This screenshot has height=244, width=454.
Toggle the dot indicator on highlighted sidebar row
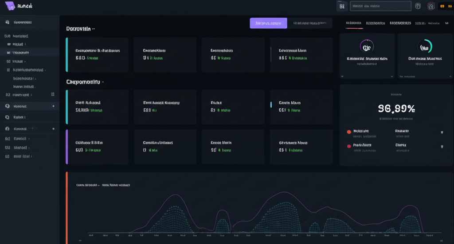tap(53, 106)
